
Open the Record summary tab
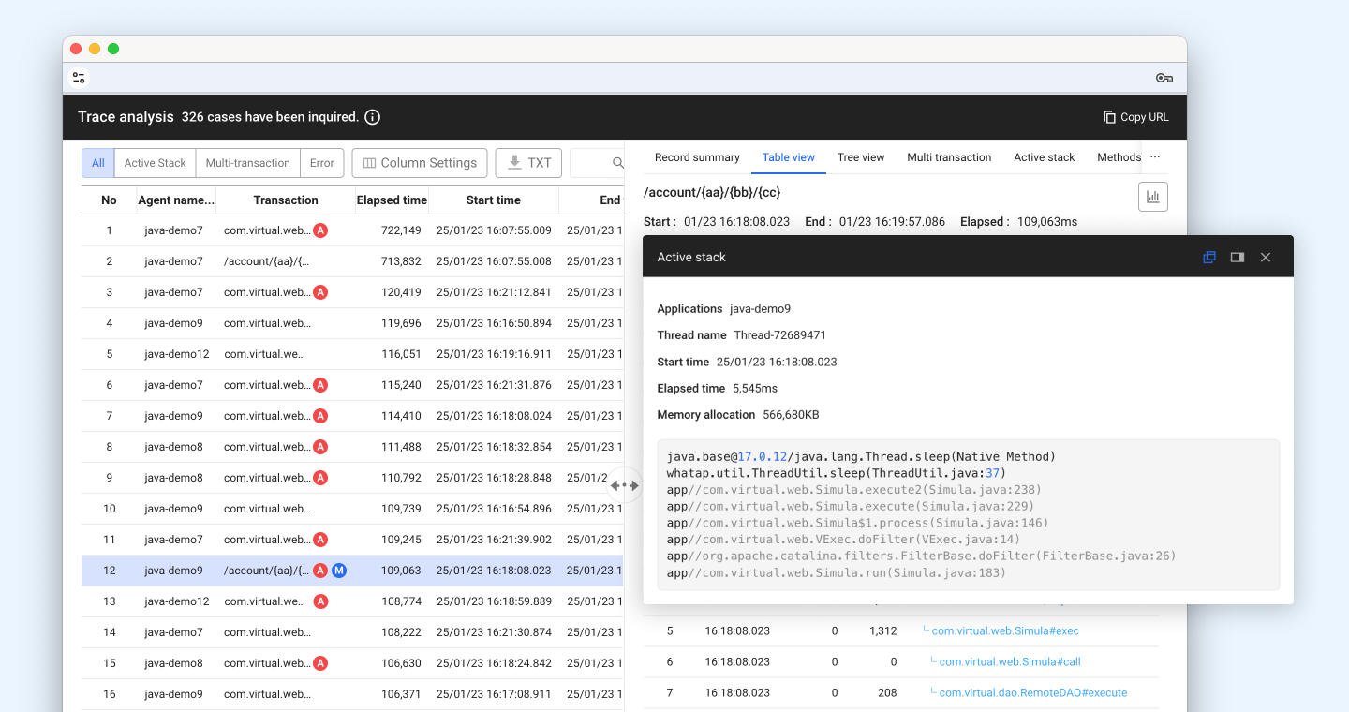click(x=697, y=157)
